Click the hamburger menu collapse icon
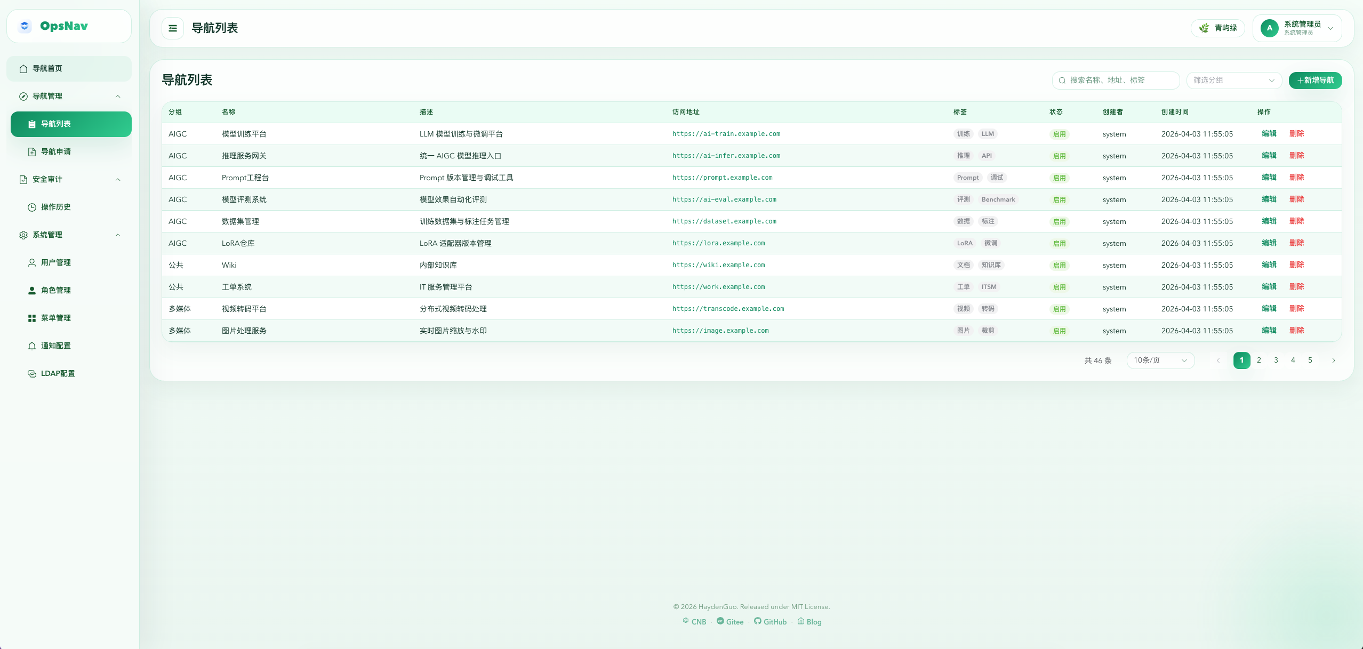 point(173,28)
